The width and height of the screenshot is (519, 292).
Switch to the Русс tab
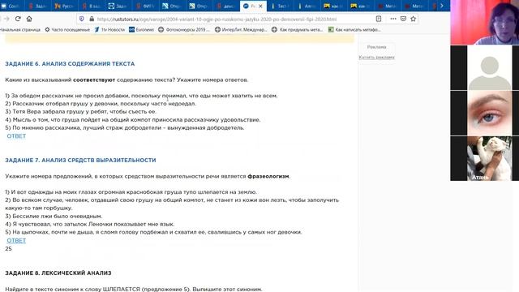tap(65, 6)
